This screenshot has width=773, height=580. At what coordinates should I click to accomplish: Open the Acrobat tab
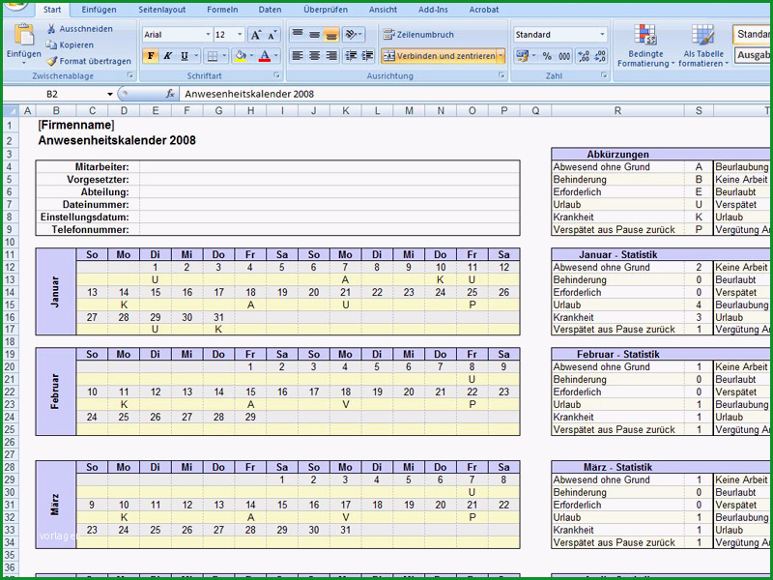tap(484, 10)
